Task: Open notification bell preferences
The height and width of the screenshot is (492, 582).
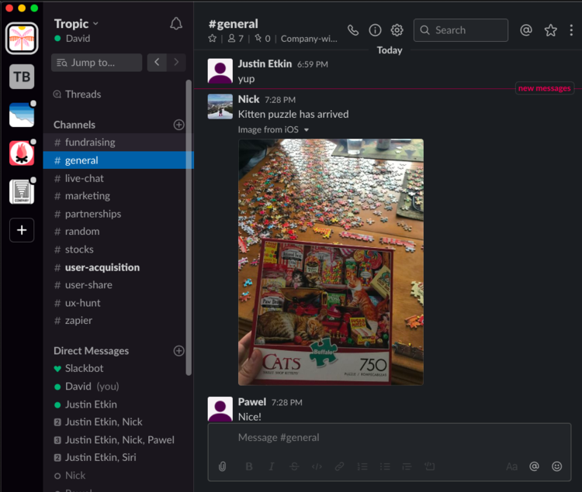Action: click(176, 24)
